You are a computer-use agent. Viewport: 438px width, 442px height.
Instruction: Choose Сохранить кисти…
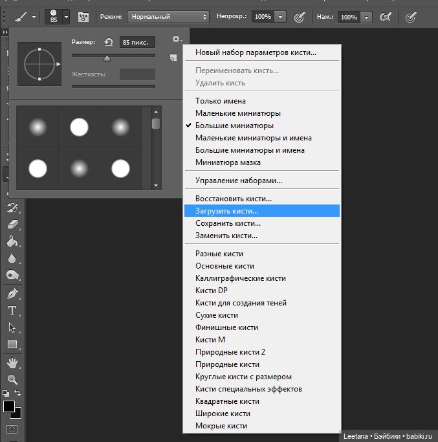262,223
